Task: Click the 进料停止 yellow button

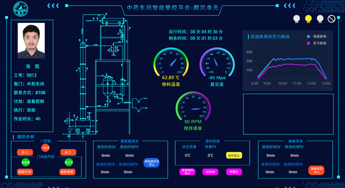Action: (234, 156)
